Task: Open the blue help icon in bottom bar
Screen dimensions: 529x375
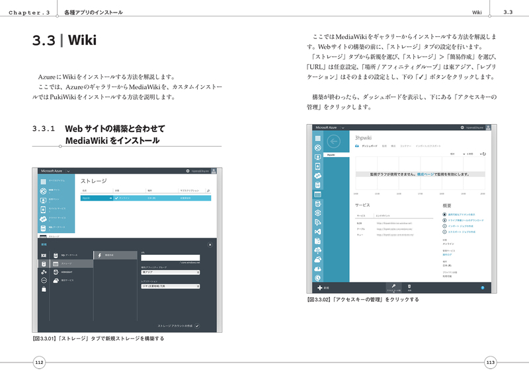Action: [483, 288]
